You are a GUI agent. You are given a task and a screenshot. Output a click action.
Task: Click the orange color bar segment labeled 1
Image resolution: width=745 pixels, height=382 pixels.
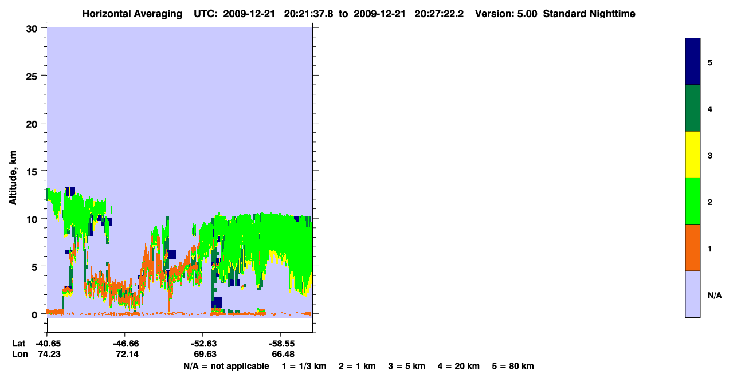click(693, 247)
